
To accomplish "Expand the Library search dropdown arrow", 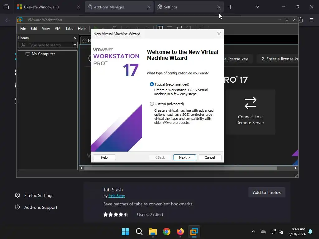I will tap(75, 45).
